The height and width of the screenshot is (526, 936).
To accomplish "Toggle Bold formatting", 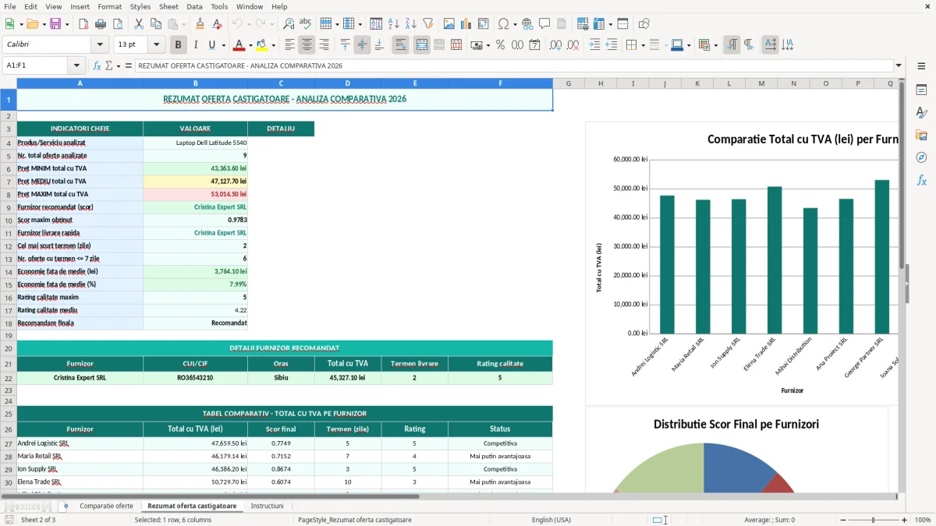I will pyautogui.click(x=178, y=45).
